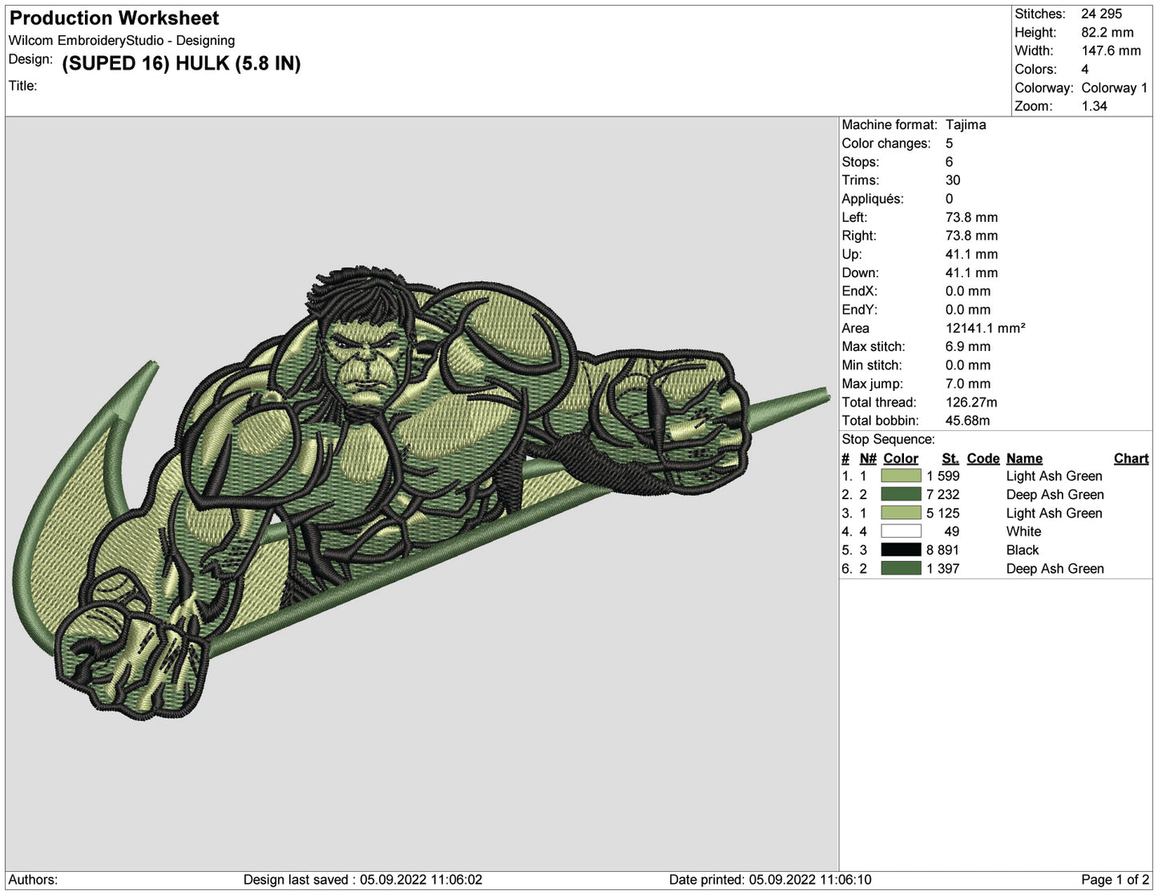1158x895 pixels.
Task: Select the White color swatch in row 4
Action: point(901,531)
